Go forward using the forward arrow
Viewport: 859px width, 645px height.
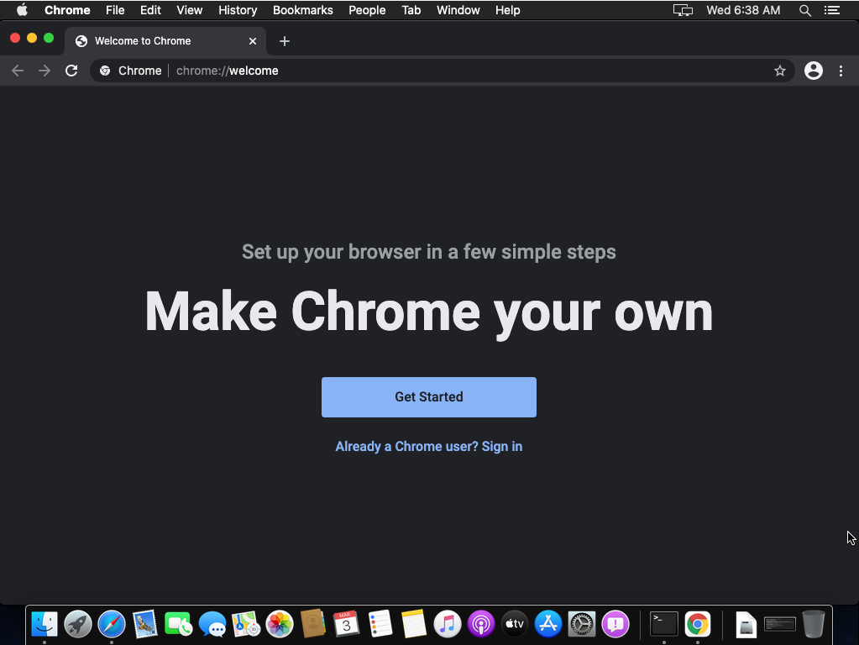tap(45, 71)
